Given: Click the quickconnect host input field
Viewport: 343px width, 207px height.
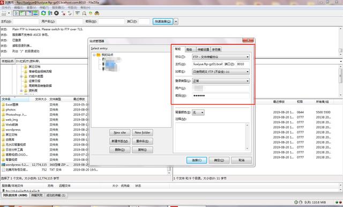Looking at the screenshot, I should pos(26,21).
